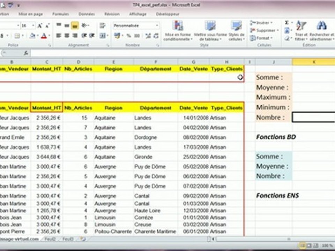Screen dimensions: 335x251
Task: Click the fx insert function icon
Action: click(26, 53)
